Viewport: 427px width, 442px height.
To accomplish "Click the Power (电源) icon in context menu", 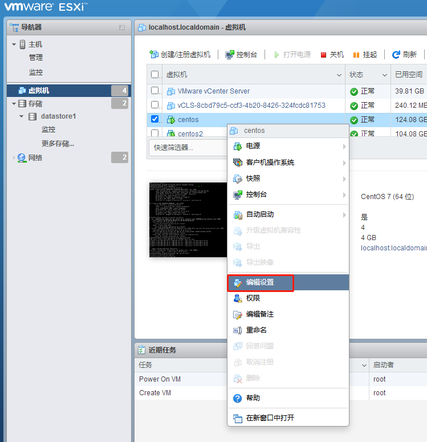I will [238, 147].
